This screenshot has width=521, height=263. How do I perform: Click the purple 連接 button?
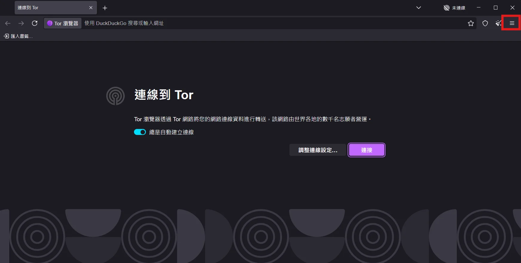[366, 150]
